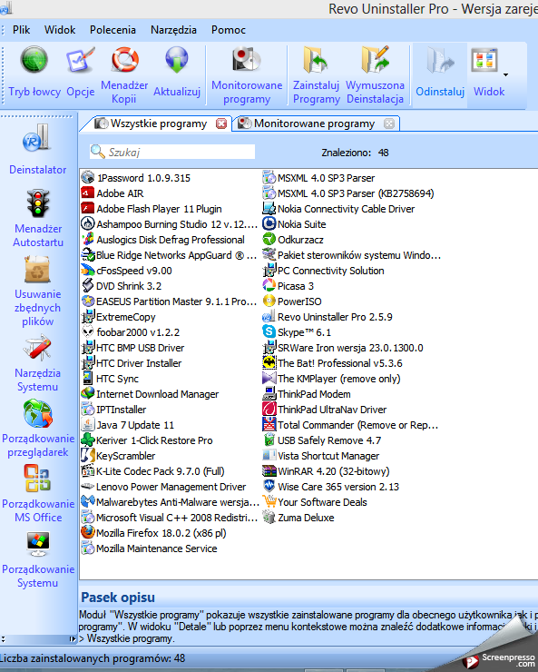Screen dimensions: 538x672
Task: Close the Wszystkie programy tab
Action: coord(220,124)
